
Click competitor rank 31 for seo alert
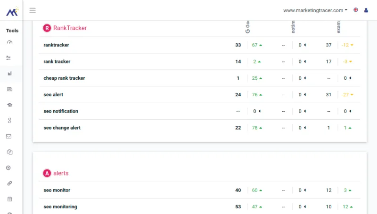[x=328, y=94]
